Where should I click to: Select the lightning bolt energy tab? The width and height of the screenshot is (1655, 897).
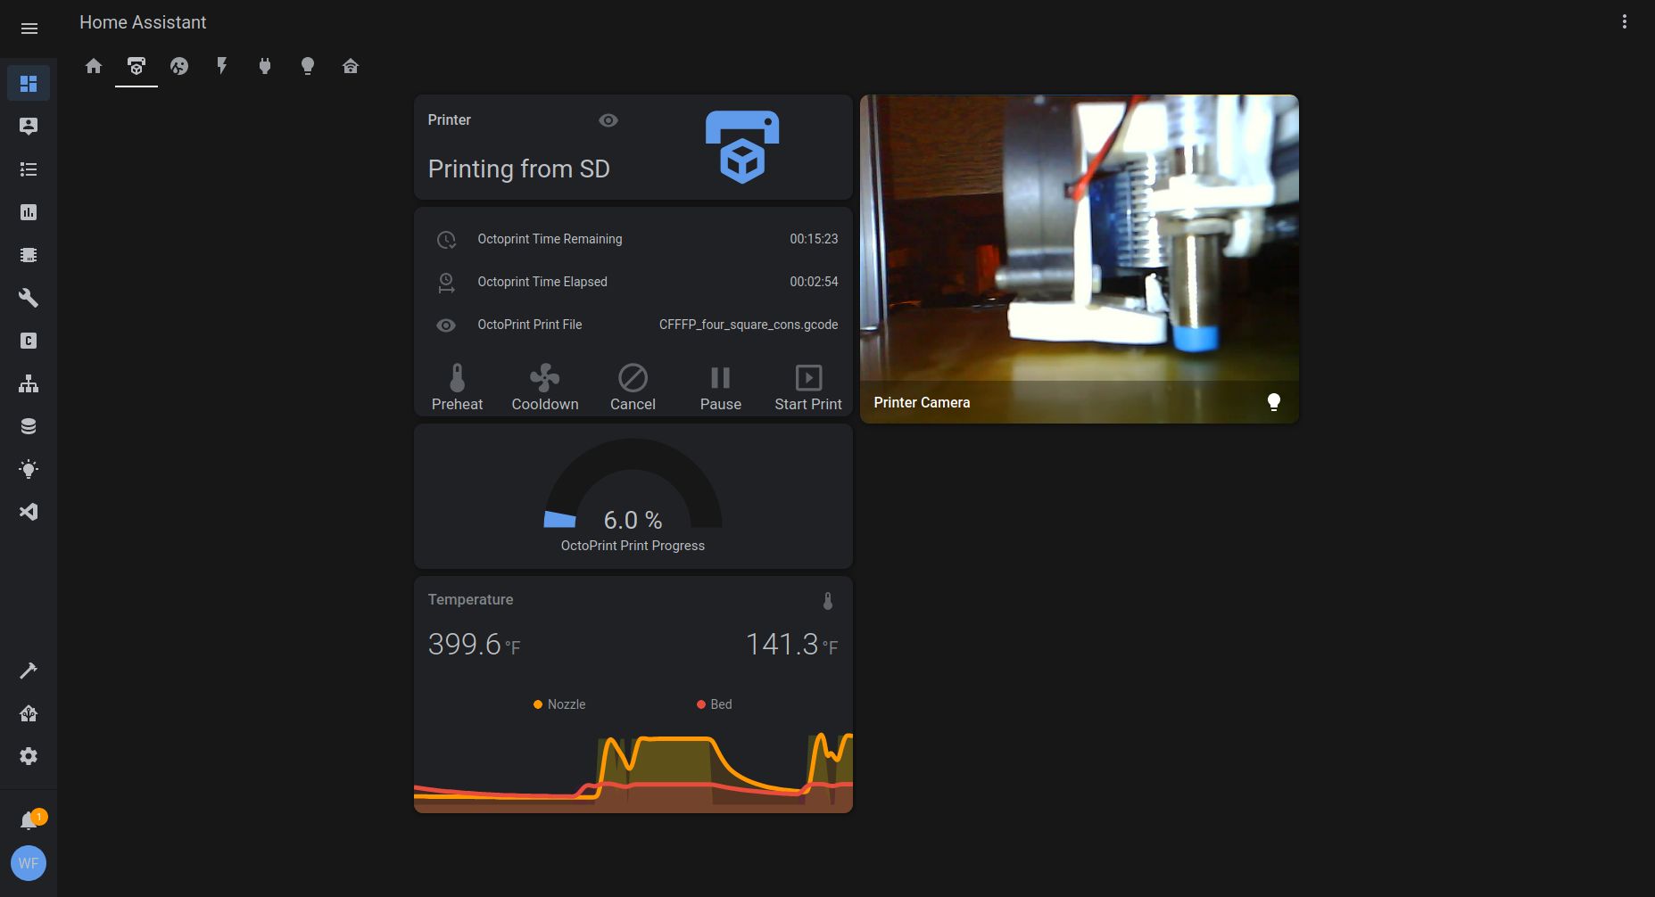(222, 65)
